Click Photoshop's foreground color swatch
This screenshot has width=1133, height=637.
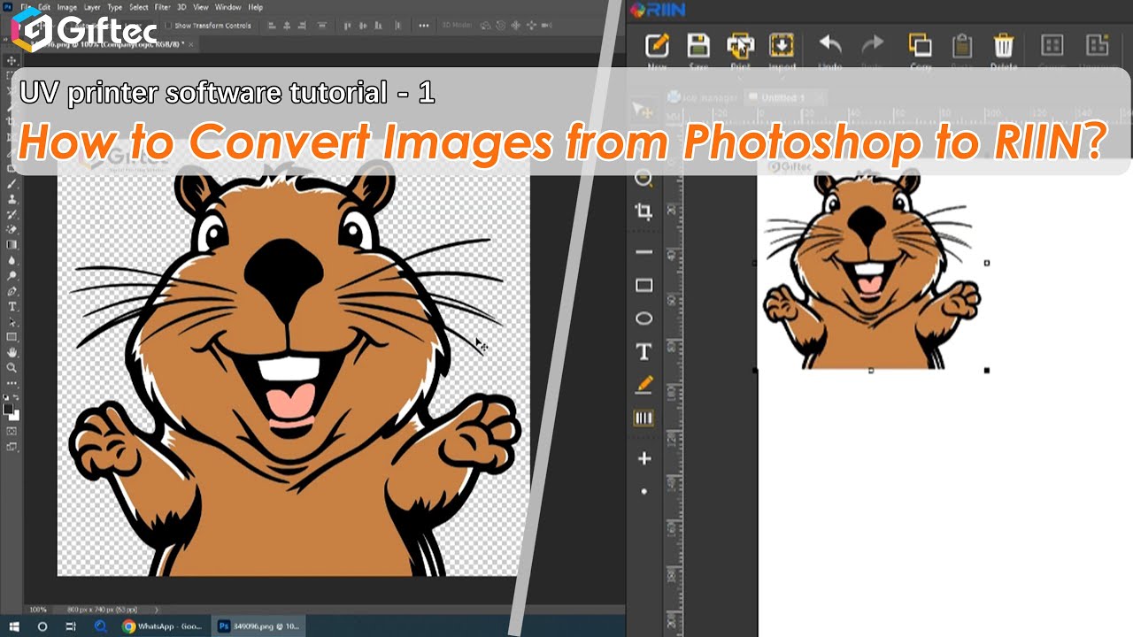[x=9, y=410]
